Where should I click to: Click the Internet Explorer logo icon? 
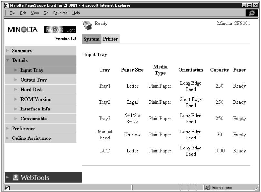coord(252,13)
